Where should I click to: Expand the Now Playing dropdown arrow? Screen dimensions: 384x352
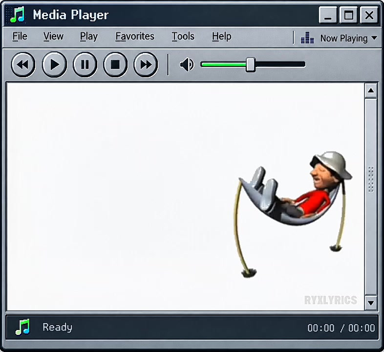tap(374, 38)
